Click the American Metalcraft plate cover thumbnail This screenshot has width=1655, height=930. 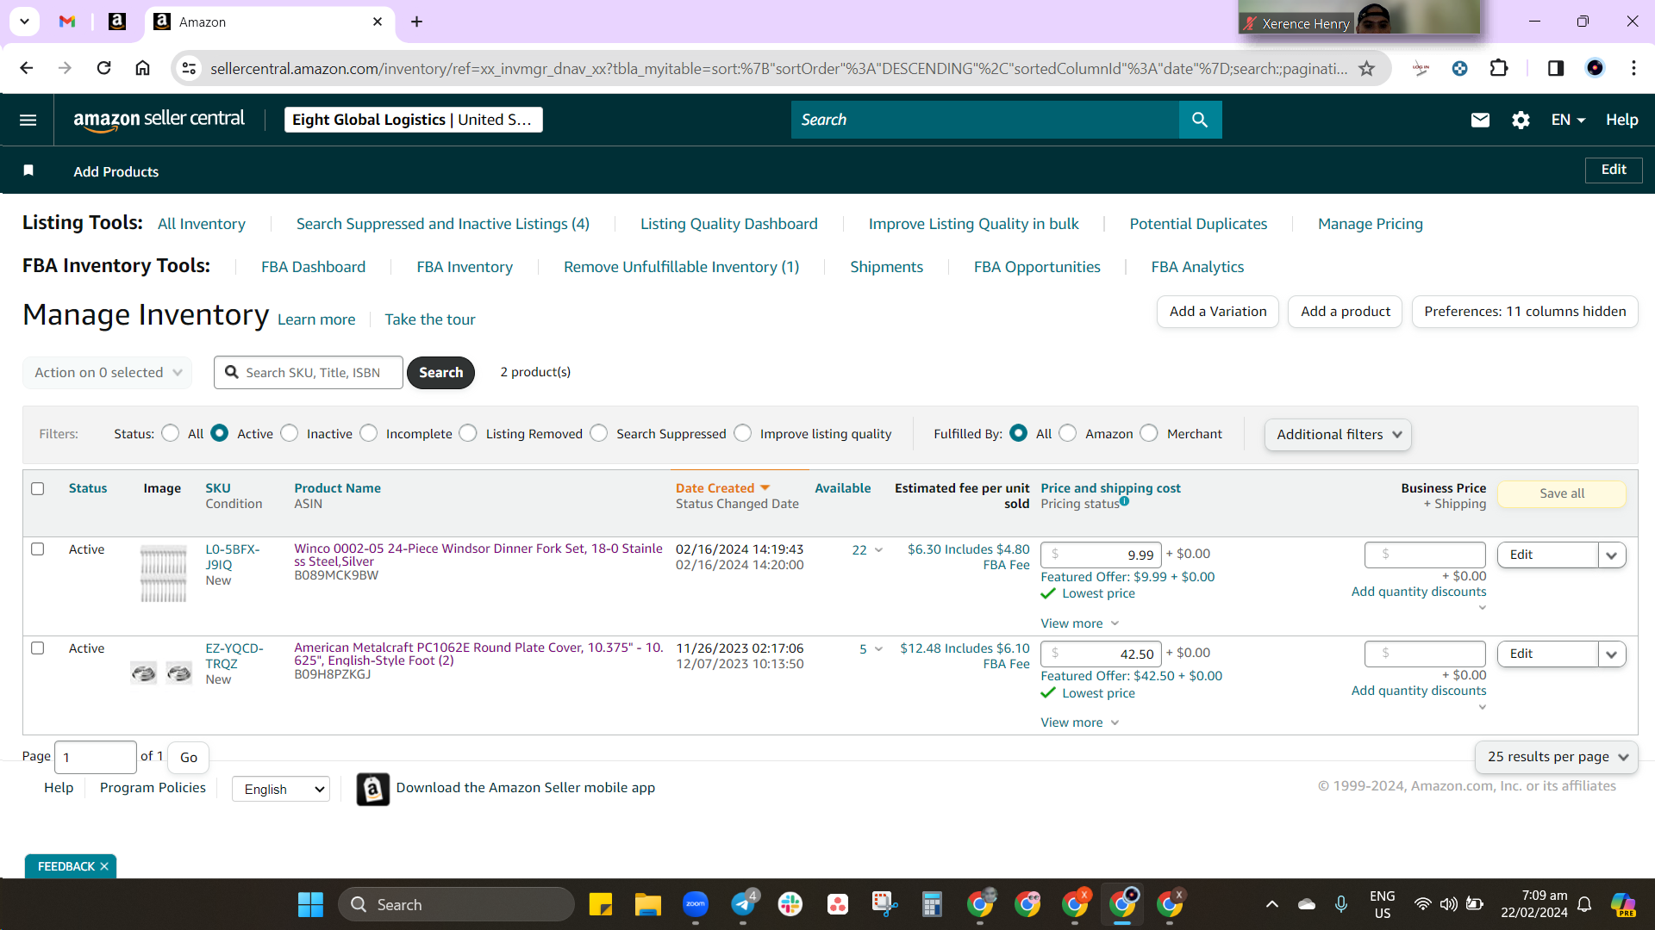pyautogui.click(x=161, y=672)
